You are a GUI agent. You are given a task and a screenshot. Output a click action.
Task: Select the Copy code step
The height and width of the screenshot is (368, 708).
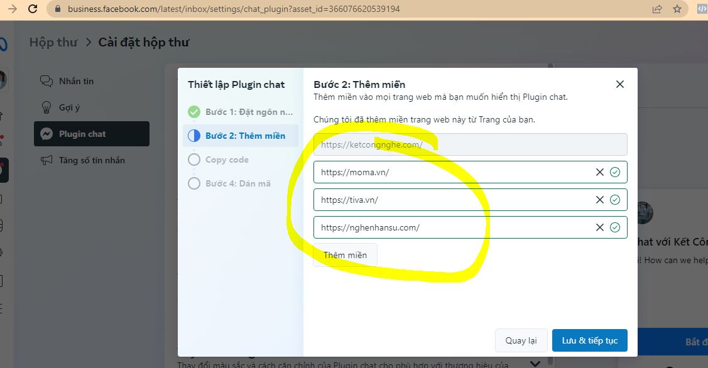(226, 160)
